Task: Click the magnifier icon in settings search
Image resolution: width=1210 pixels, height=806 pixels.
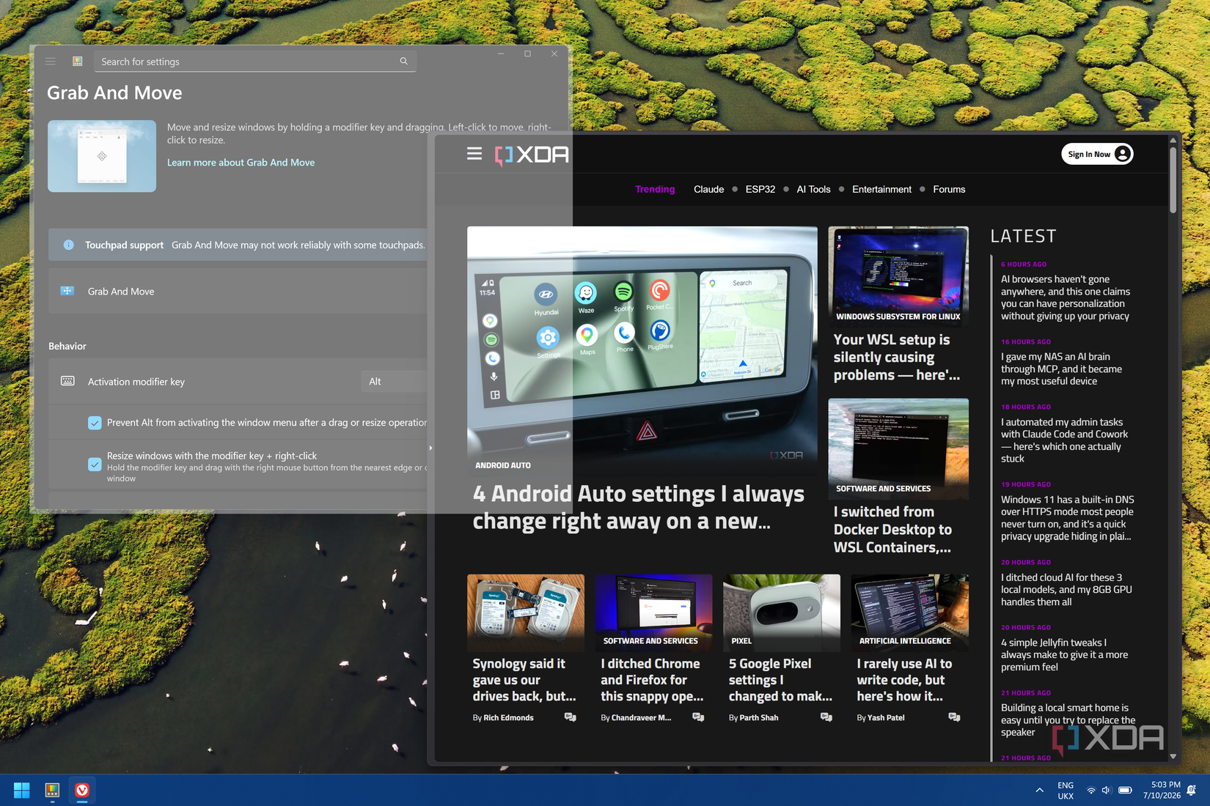Action: [x=403, y=62]
